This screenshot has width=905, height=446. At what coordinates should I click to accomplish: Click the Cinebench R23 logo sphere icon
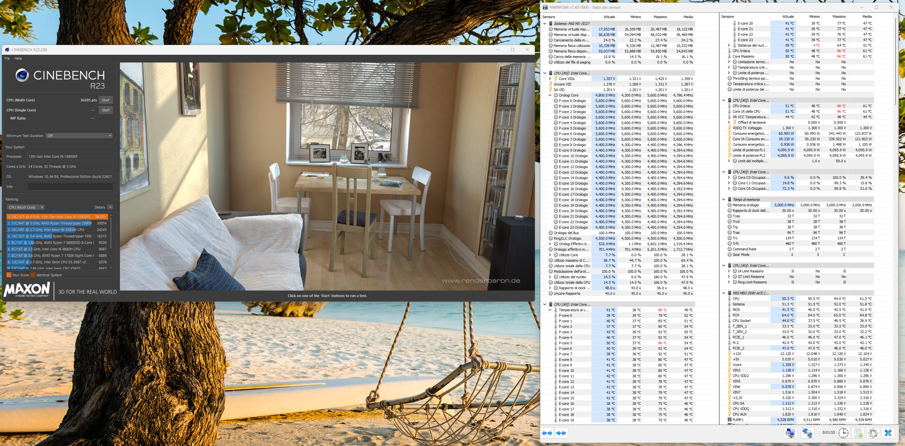click(22, 75)
